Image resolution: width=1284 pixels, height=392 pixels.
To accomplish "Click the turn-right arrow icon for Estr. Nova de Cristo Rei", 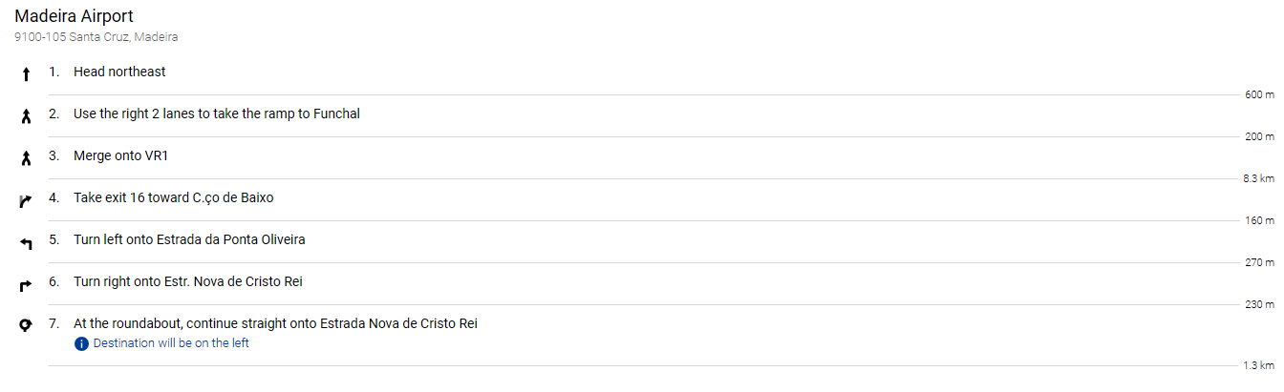I will 27,284.
